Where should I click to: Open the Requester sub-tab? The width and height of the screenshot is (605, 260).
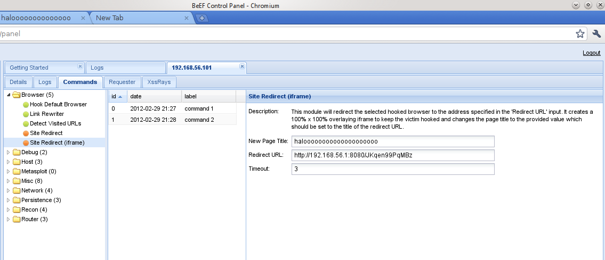[x=122, y=82]
